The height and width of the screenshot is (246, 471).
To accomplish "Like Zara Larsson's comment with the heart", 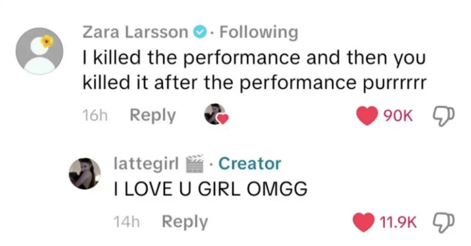I will pos(367,116).
